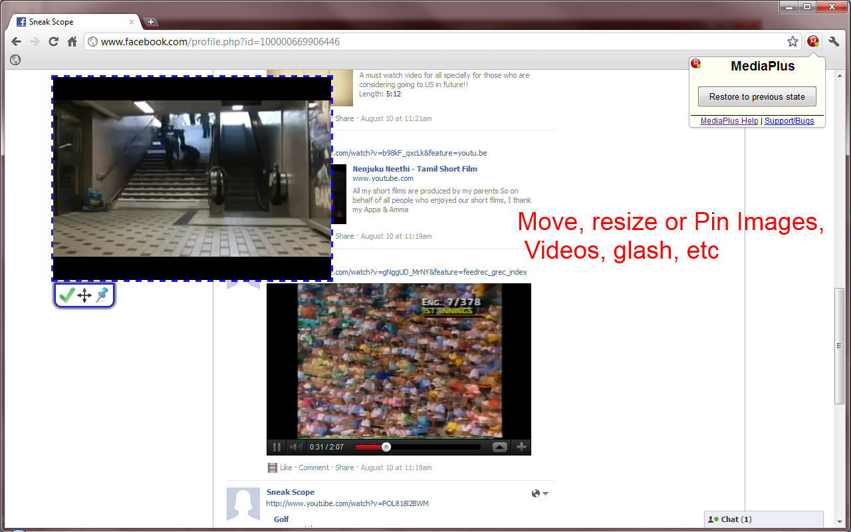Click the first Share dated August 10 at 11:19am
851x532 pixels.
344,236
